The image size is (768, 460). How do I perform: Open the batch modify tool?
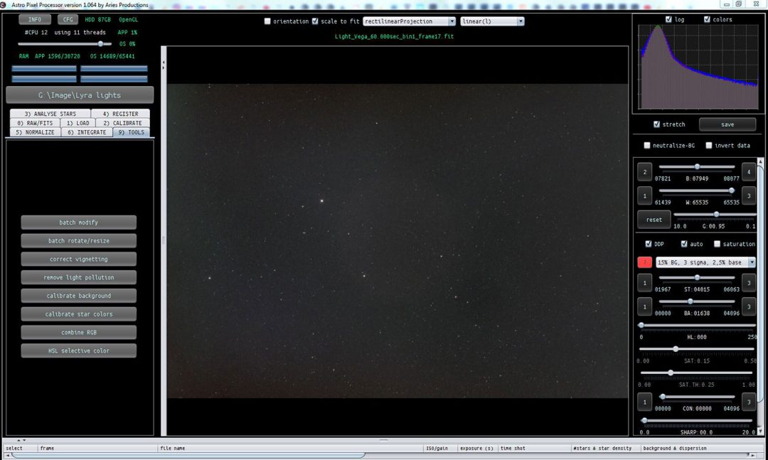(78, 222)
